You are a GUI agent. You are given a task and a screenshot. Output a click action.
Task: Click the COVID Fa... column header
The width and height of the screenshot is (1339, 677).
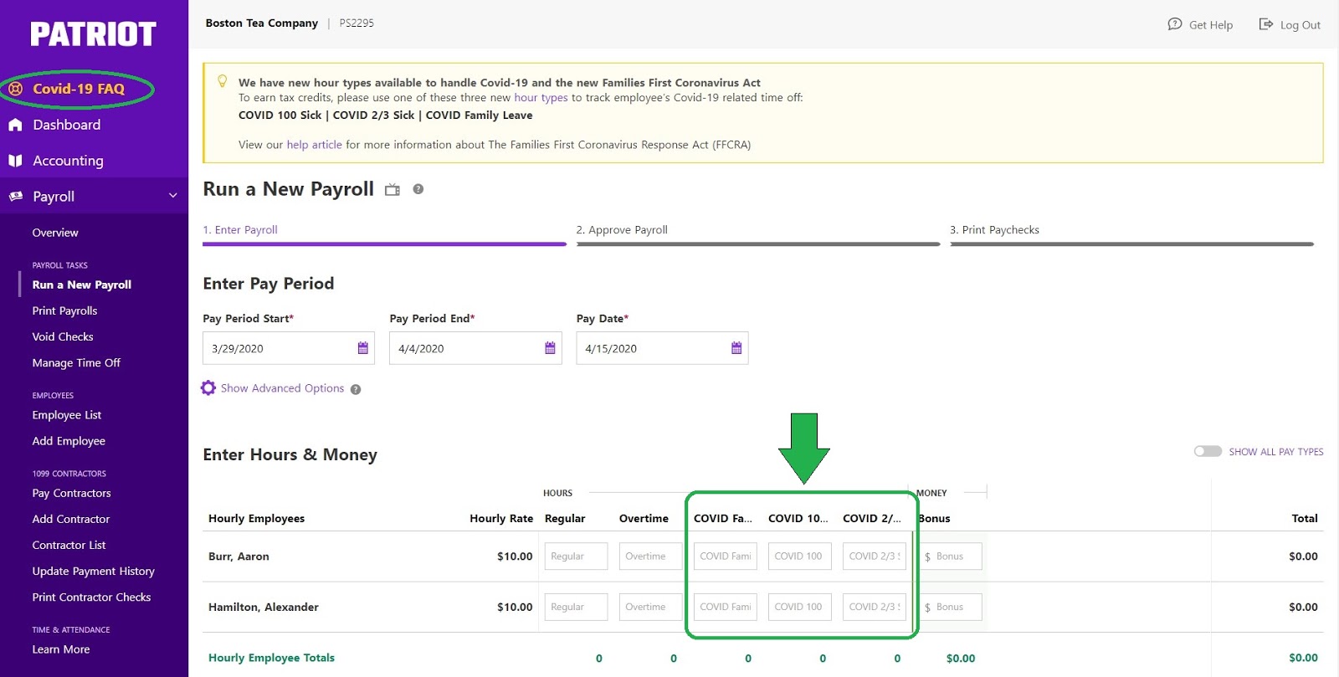pyautogui.click(x=723, y=519)
